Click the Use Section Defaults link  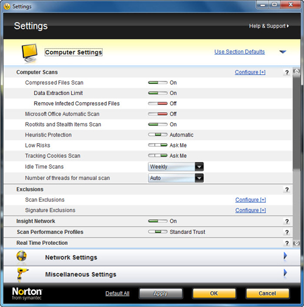click(240, 52)
